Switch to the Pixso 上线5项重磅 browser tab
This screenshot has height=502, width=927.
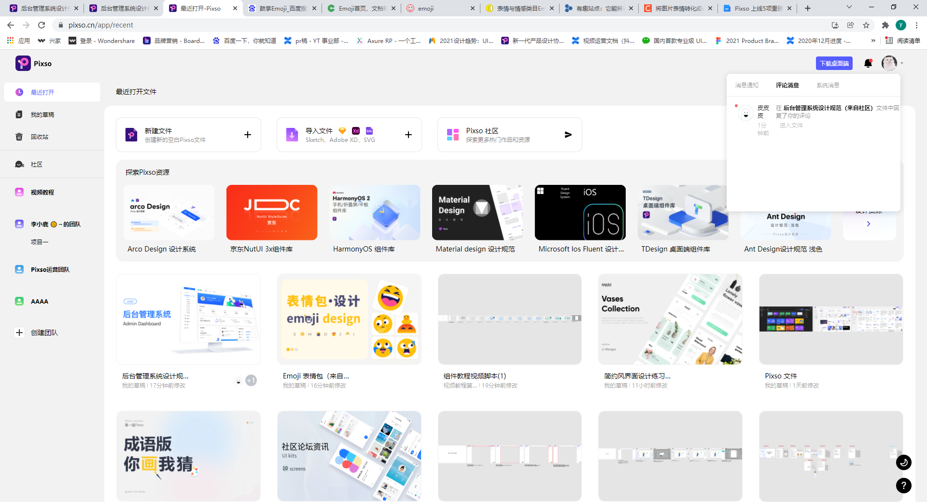click(757, 8)
